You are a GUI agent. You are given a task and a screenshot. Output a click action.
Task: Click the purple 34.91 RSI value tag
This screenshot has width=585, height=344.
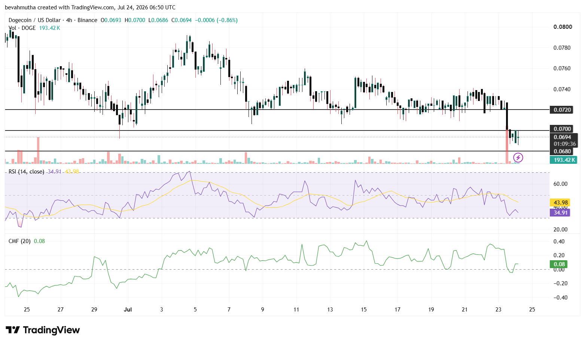coord(560,212)
